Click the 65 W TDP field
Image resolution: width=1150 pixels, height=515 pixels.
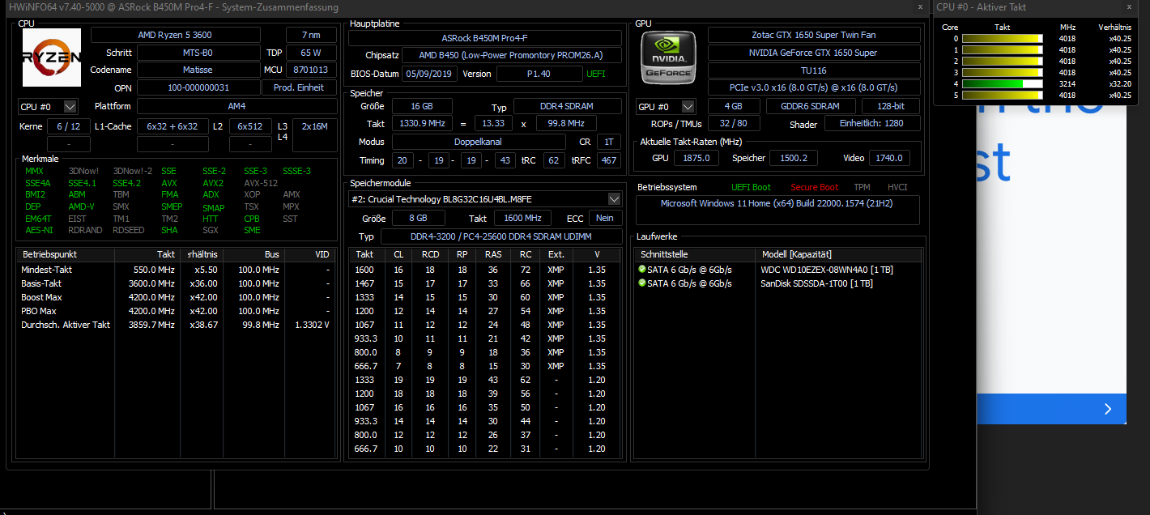pos(312,53)
